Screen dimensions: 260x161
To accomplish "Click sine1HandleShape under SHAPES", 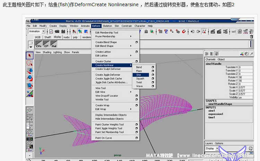I will click(x=220, y=104).
